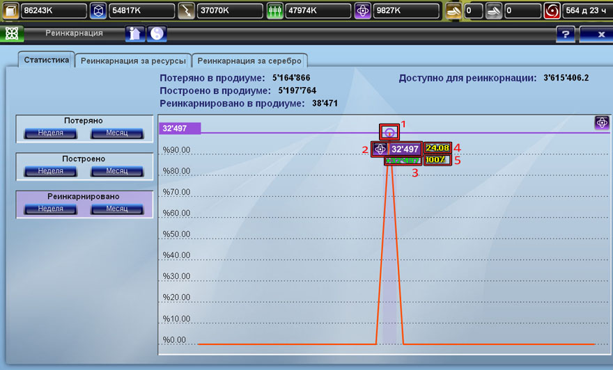The image size is (613, 370).
Task: Open help with the question mark button
Action: 565,34
